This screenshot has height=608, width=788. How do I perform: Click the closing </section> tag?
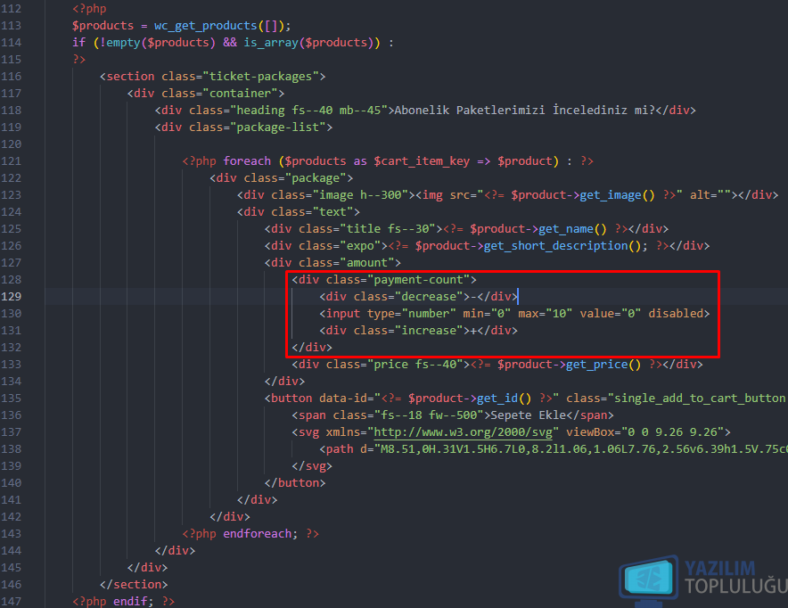pos(134,585)
